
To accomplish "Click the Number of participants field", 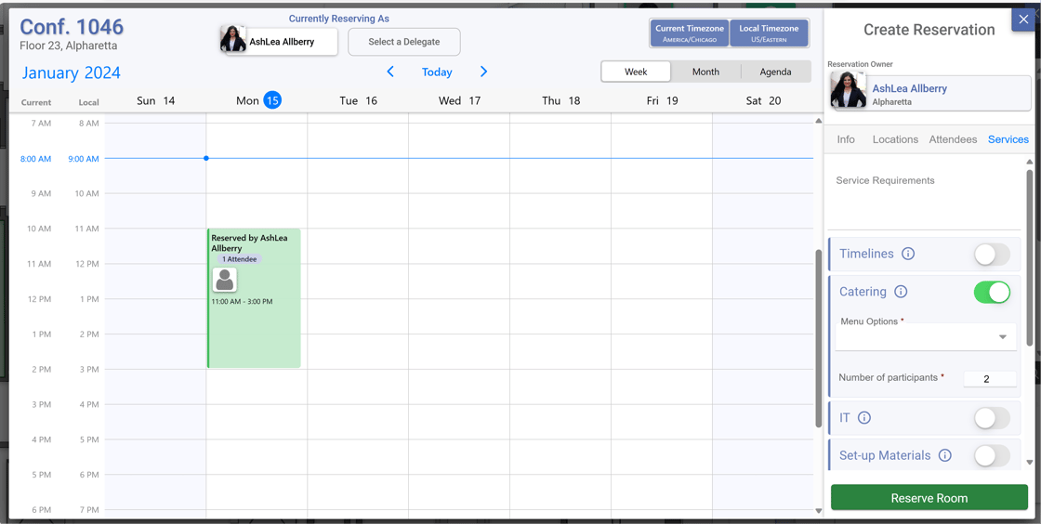I will tap(987, 378).
